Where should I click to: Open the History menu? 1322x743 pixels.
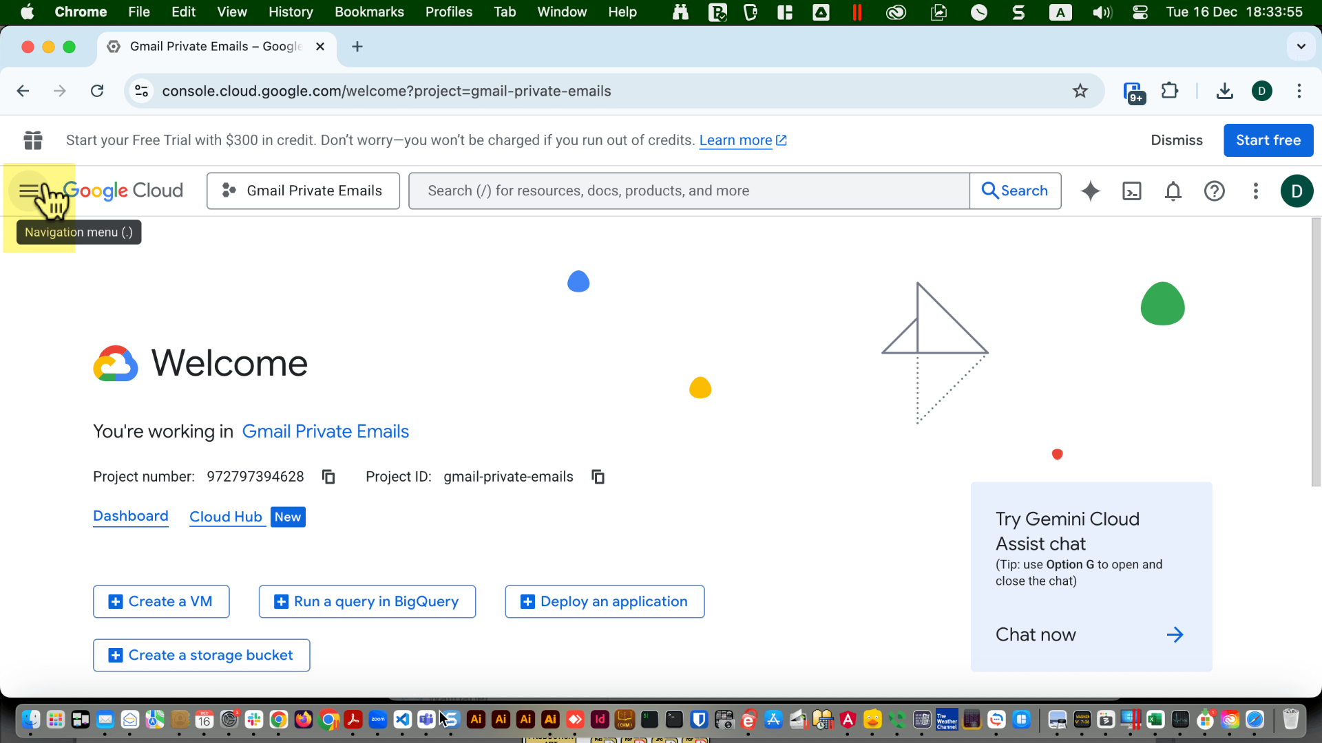pos(290,12)
